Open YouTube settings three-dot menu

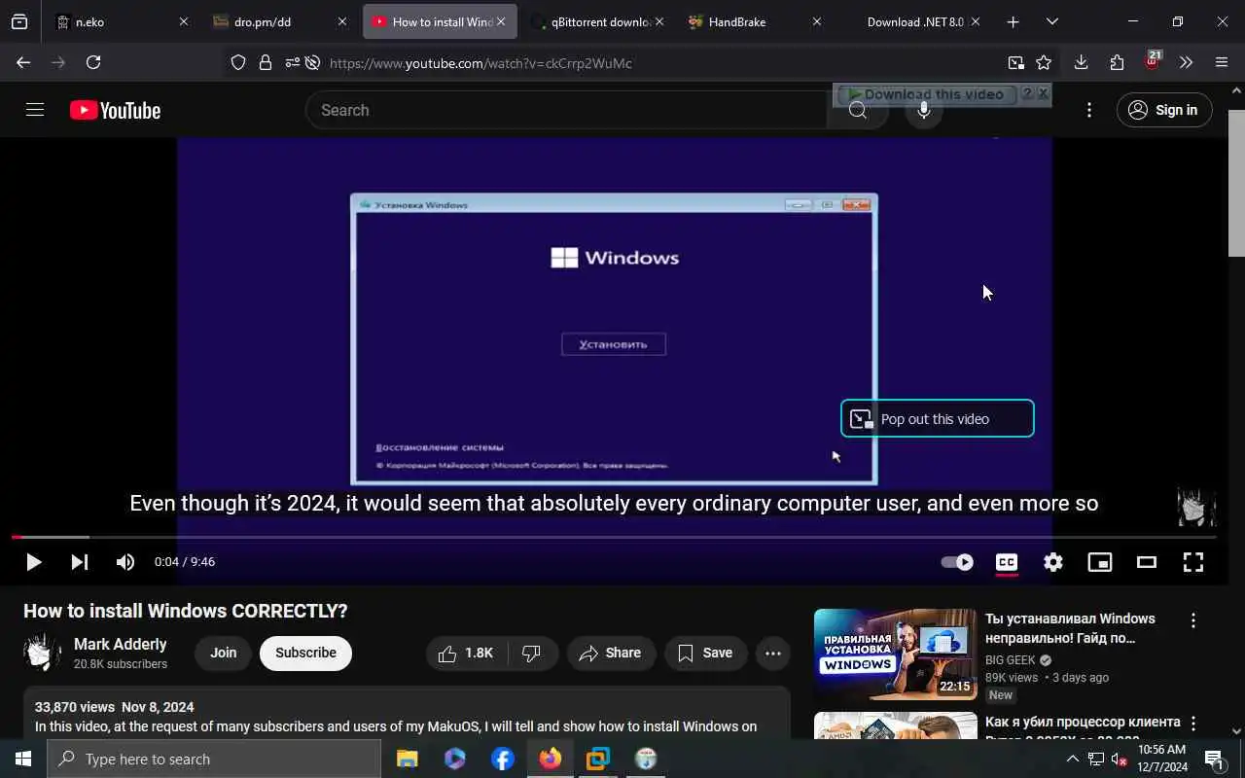[1089, 110]
